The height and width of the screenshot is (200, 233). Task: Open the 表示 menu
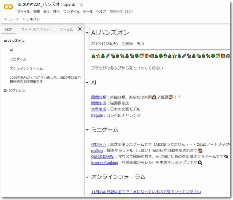47,11
